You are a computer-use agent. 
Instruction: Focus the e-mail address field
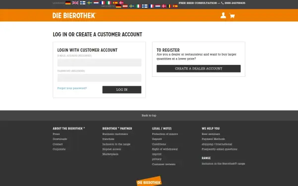click(99, 62)
